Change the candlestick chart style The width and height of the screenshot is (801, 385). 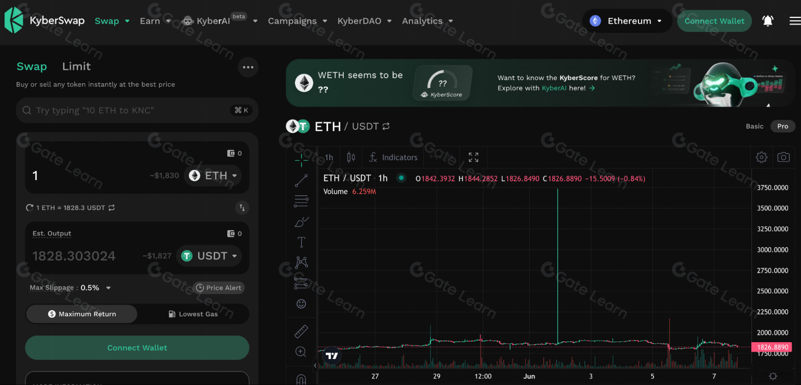click(x=351, y=157)
